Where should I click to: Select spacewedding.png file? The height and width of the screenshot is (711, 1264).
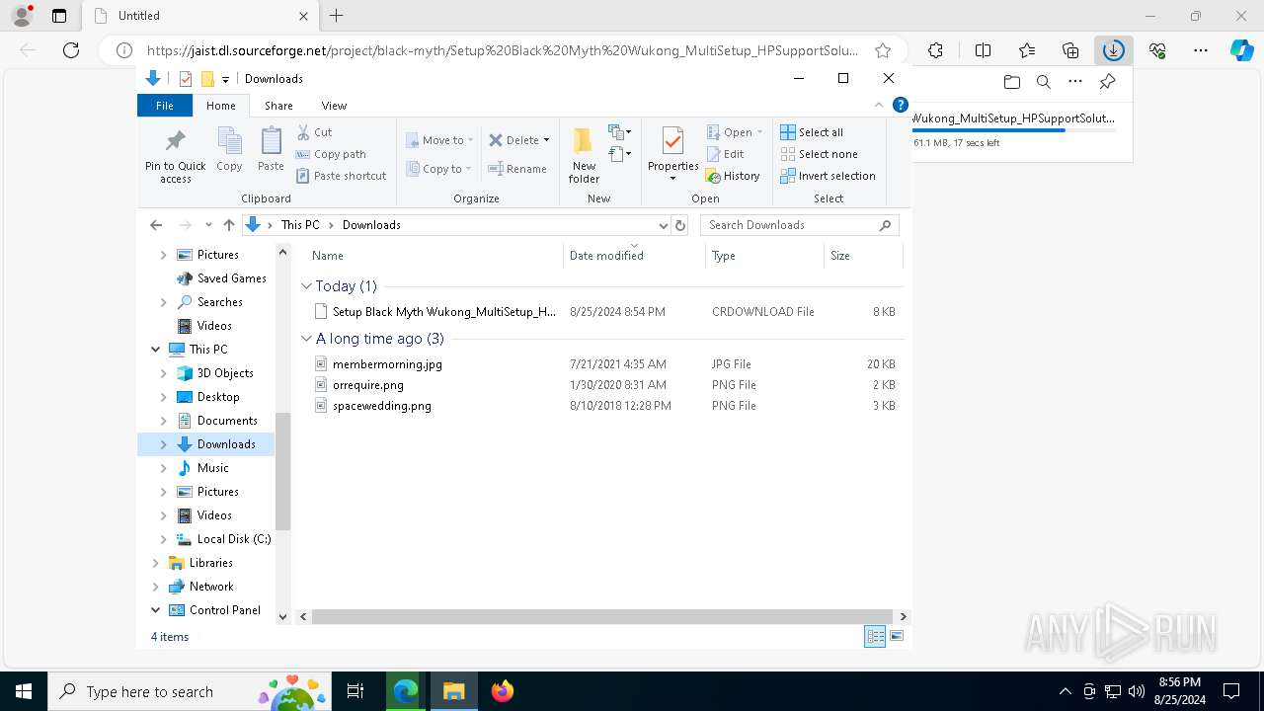pos(382,406)
